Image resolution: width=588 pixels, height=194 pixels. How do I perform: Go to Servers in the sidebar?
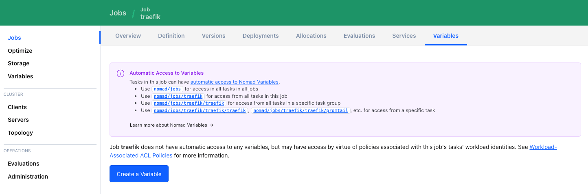click(18, 120)
